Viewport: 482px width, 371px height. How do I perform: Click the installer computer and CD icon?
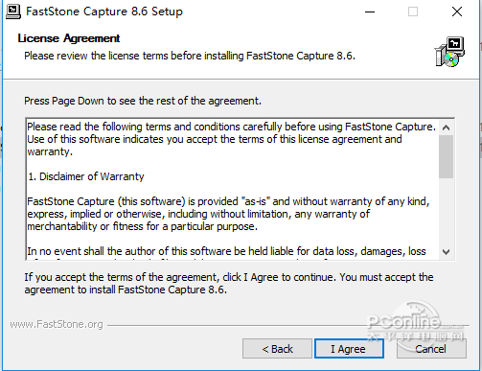tap(449, 52)
